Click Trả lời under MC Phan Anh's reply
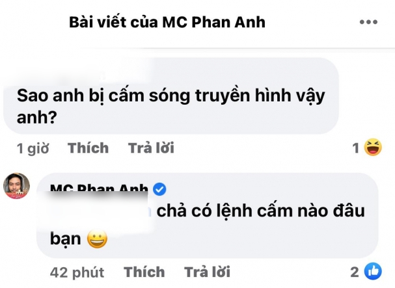The height and width of the screenshot is (288, 395). 208,272
